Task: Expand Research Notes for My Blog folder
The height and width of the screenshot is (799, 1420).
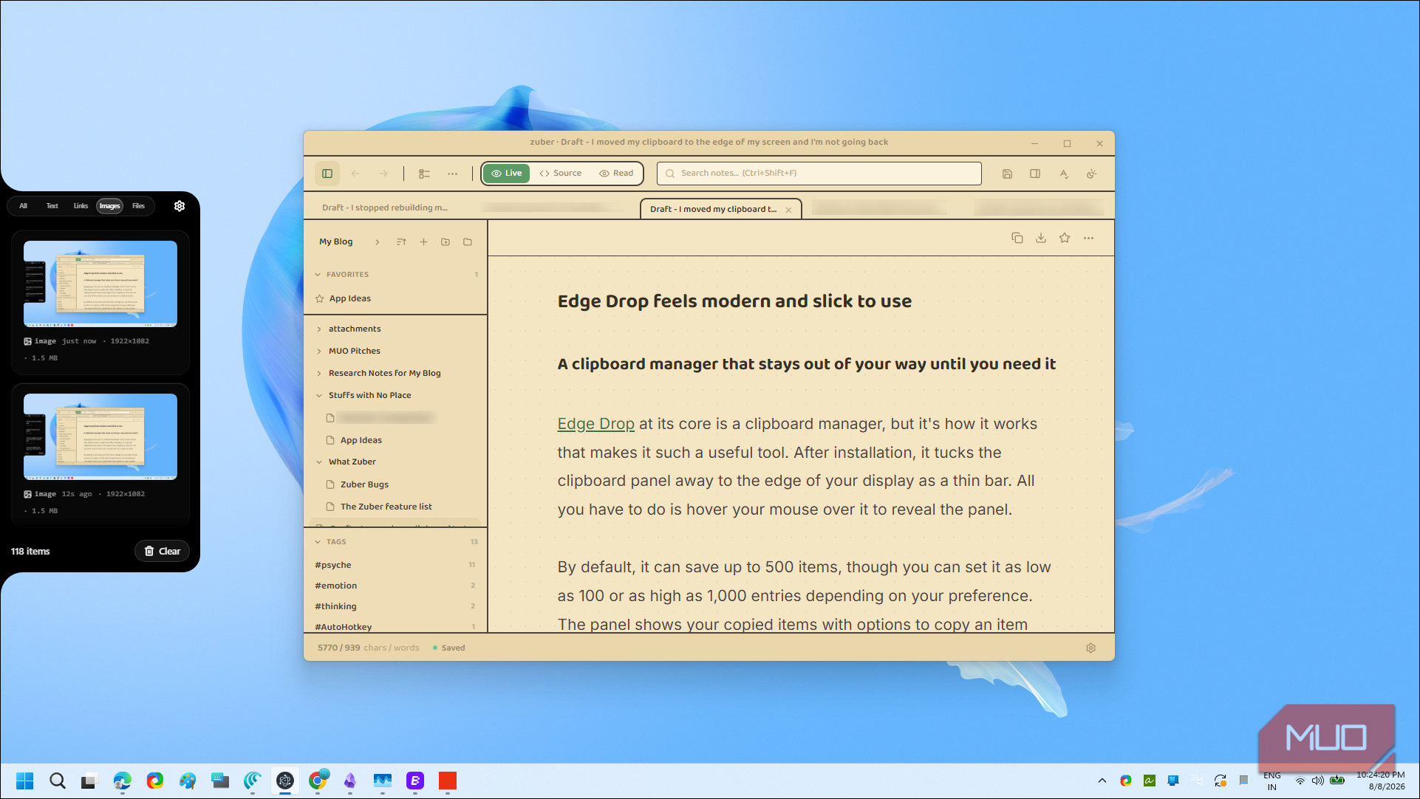Action: tap(319, 374)
